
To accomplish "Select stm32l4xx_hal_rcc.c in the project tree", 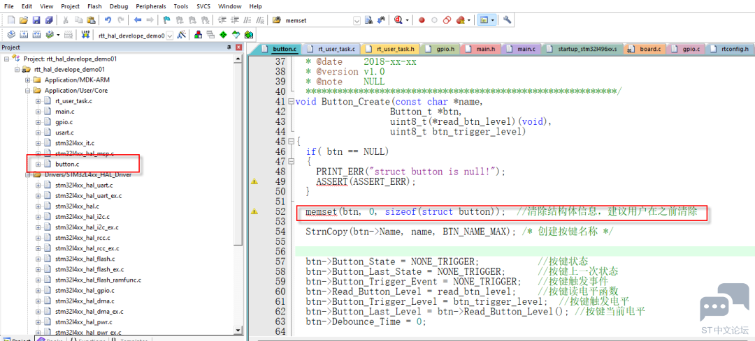I will tap(82, 238).
